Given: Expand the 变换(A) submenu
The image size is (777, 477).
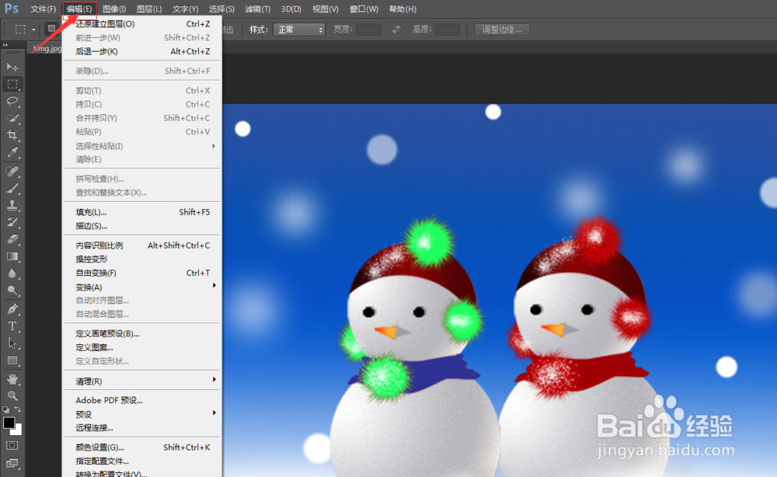Looking at the screenshot, I should click(141, 287).
